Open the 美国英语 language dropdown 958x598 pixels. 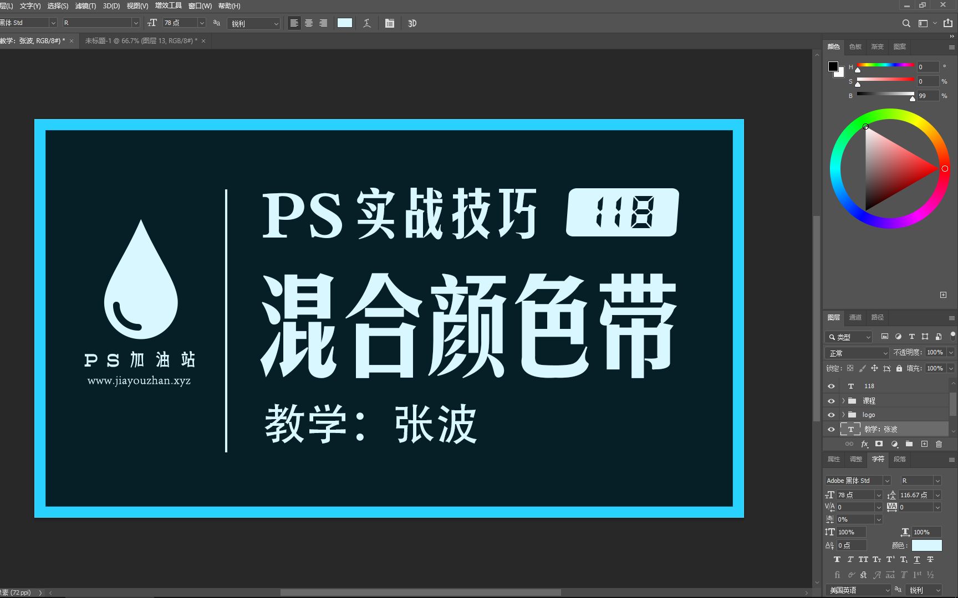(x=858, y=590)
